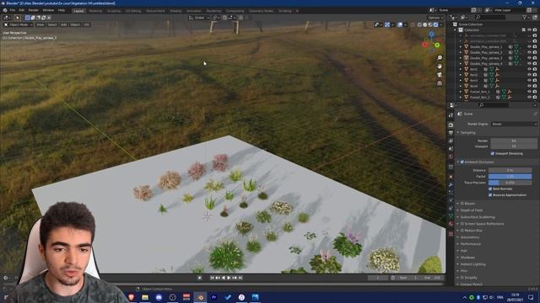Adjust the Trace Precision slider
The width and height of the screenshot is (540, 303).
[510, 183]
